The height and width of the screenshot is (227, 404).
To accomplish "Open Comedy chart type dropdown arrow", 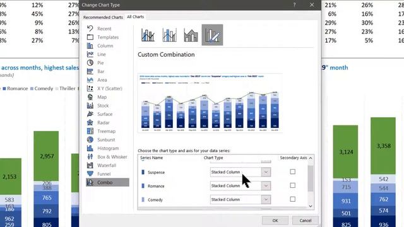I will (x=266, y=199).
